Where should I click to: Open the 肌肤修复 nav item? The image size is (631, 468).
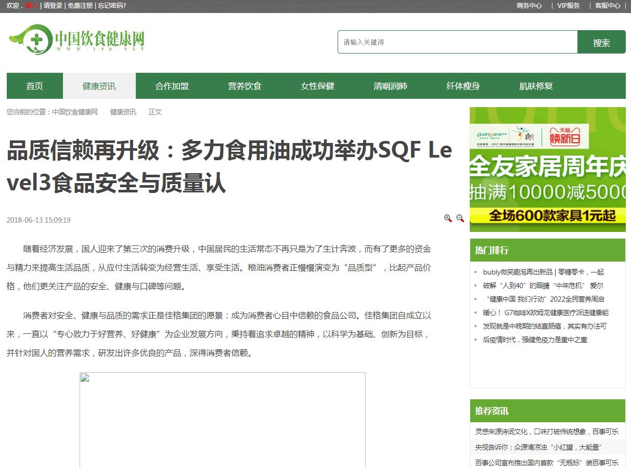pos(536,86)
